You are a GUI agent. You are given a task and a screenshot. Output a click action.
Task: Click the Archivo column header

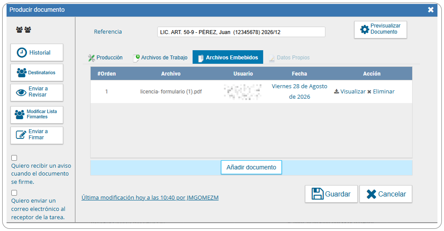click(171, 74)
